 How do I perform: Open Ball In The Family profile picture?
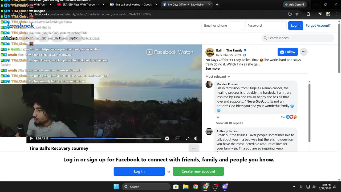[x=210, y=52]
